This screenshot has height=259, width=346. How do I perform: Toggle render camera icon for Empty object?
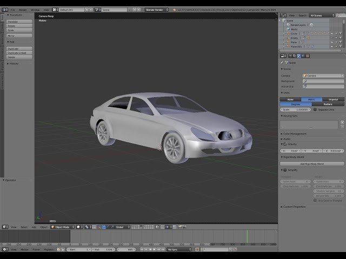click(x=341, y=38)
